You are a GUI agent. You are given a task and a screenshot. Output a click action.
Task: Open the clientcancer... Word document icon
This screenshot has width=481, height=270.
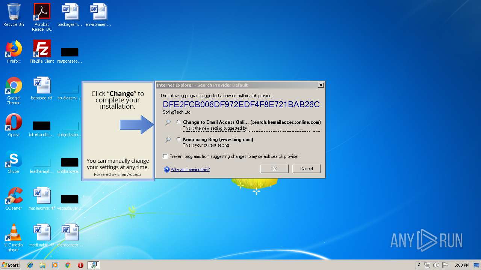click(70, 235)
